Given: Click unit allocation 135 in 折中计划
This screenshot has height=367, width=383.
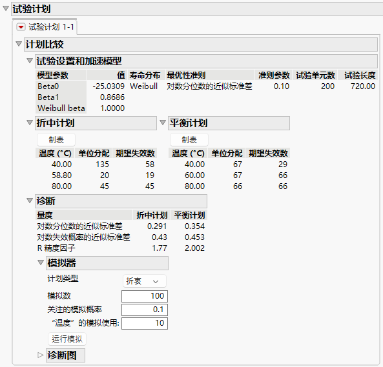Looking at the screenshot, I should tap(102, 164).
